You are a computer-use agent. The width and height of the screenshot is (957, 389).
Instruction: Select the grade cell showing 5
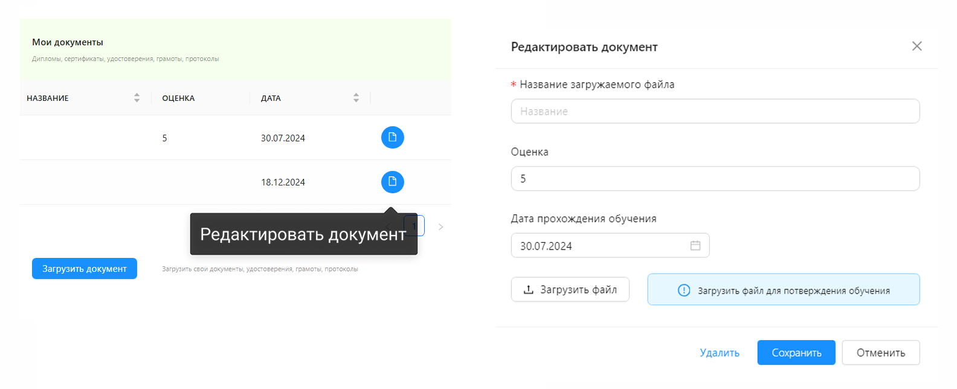164,138
